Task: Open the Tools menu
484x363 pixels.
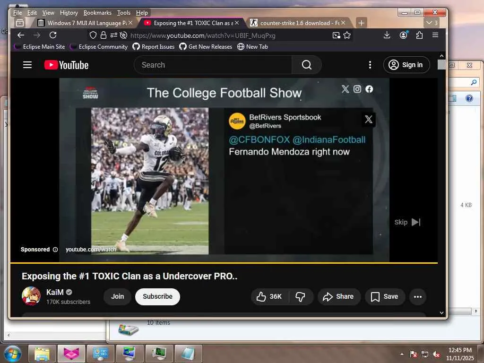Action: coord(124,13)
